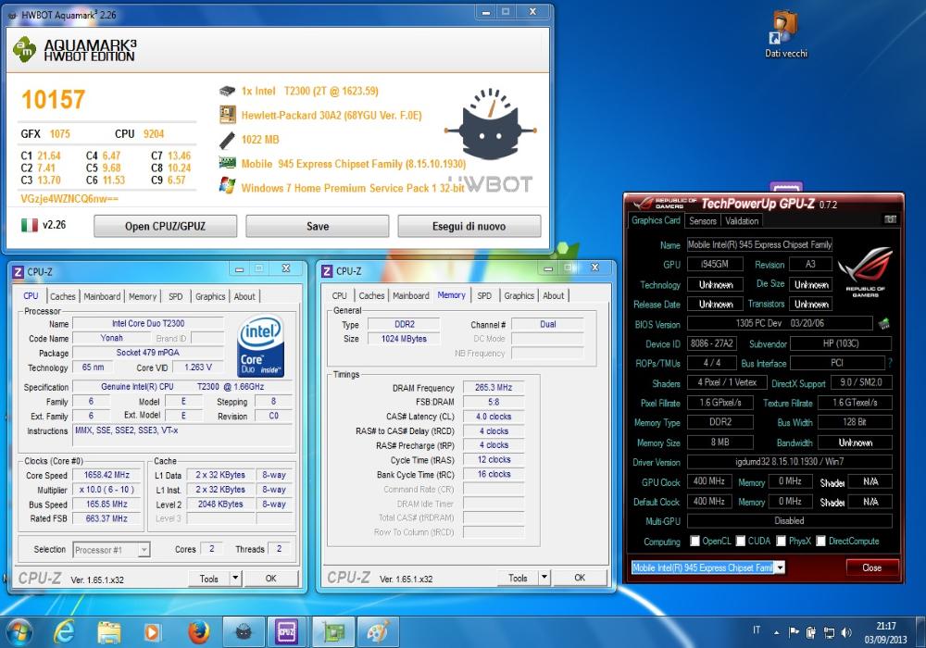Click the graphics card icon beside Mobile 945 chipset
This screenshot has width=926, height=648.
tap(228, 163)
